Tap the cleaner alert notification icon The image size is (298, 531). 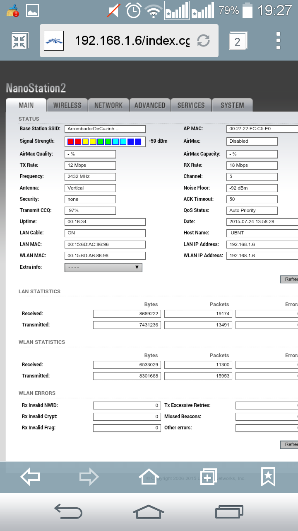[x=13, y=10]
